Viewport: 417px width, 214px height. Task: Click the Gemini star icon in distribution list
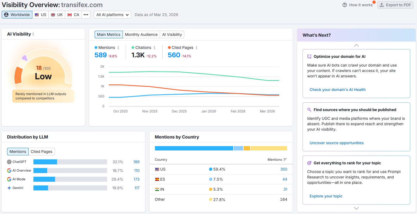click(9, 188)
